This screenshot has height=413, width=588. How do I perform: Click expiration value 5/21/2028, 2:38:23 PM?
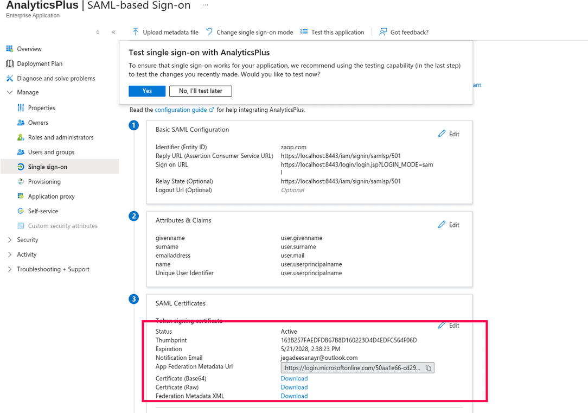tap(310, 349)
